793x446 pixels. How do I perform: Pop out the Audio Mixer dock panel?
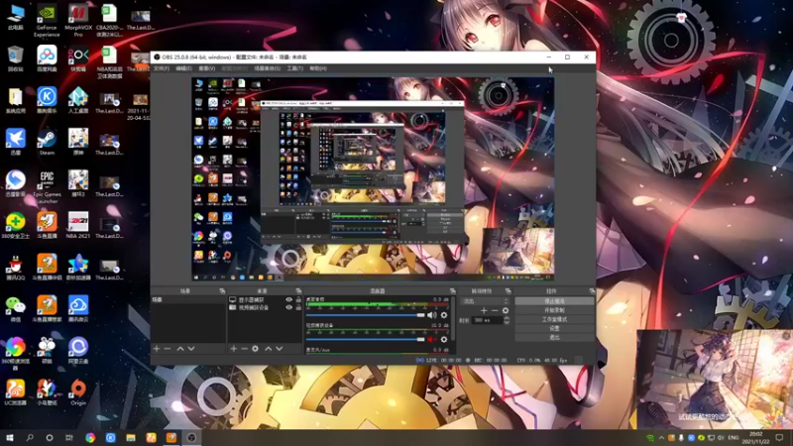(453, 290)
